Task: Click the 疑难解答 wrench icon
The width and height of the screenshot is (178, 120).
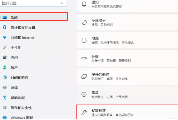Action: click(x=84, y=112)
